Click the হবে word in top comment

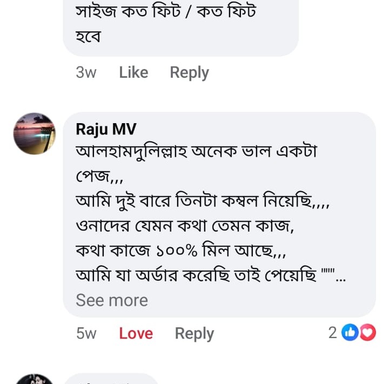point(89,37)
